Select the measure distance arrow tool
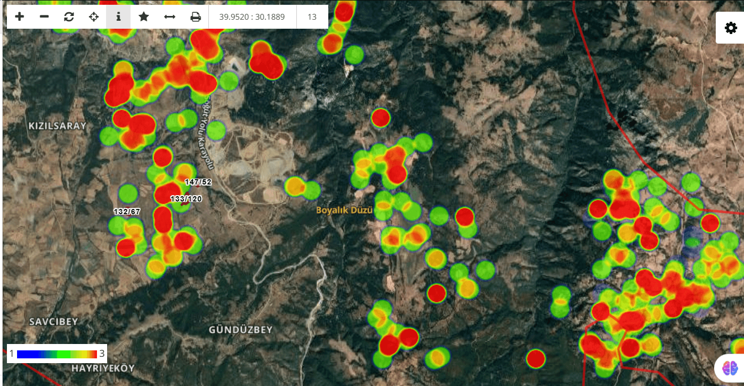The height and width of the screenshot is (386, 744). tap(169, 17)
